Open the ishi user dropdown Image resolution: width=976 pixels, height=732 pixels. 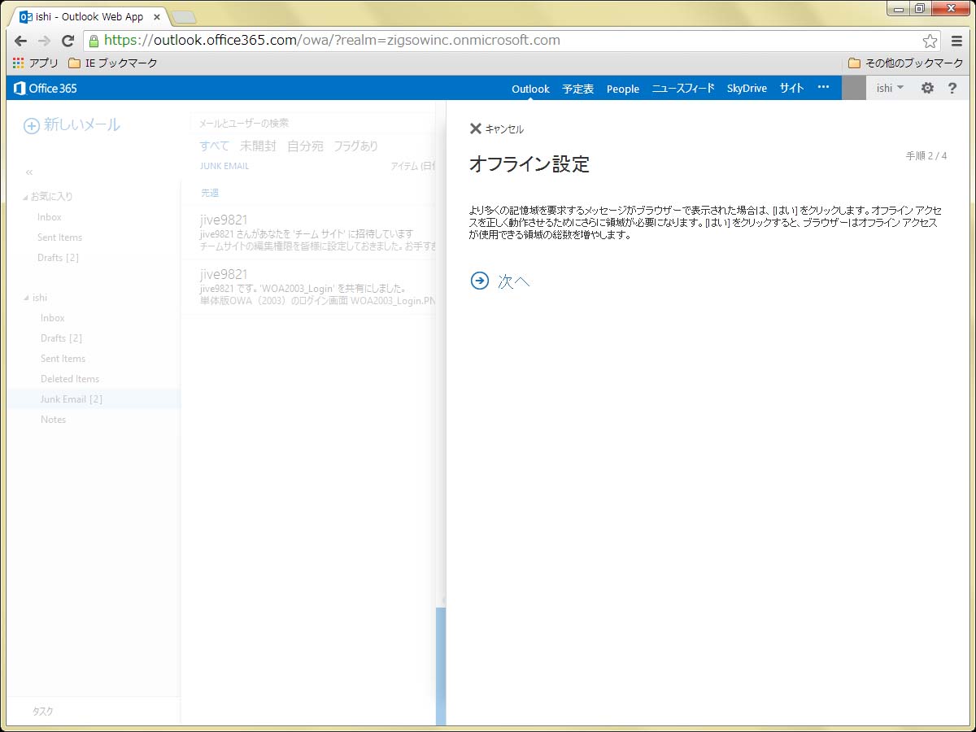click(890, 88)
